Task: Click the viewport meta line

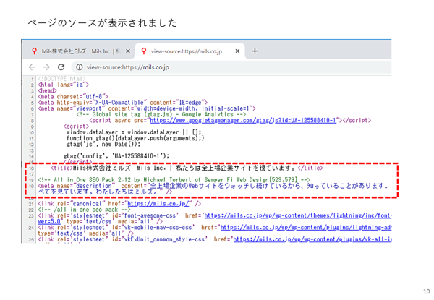Action: tap(147, 108)
